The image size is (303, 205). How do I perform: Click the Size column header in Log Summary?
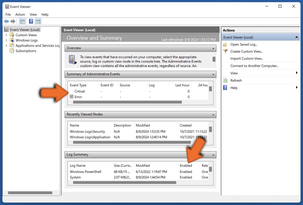coord(122,165)
